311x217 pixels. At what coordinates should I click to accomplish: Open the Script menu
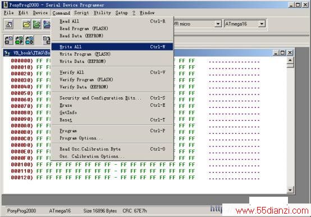coord(81,13)
